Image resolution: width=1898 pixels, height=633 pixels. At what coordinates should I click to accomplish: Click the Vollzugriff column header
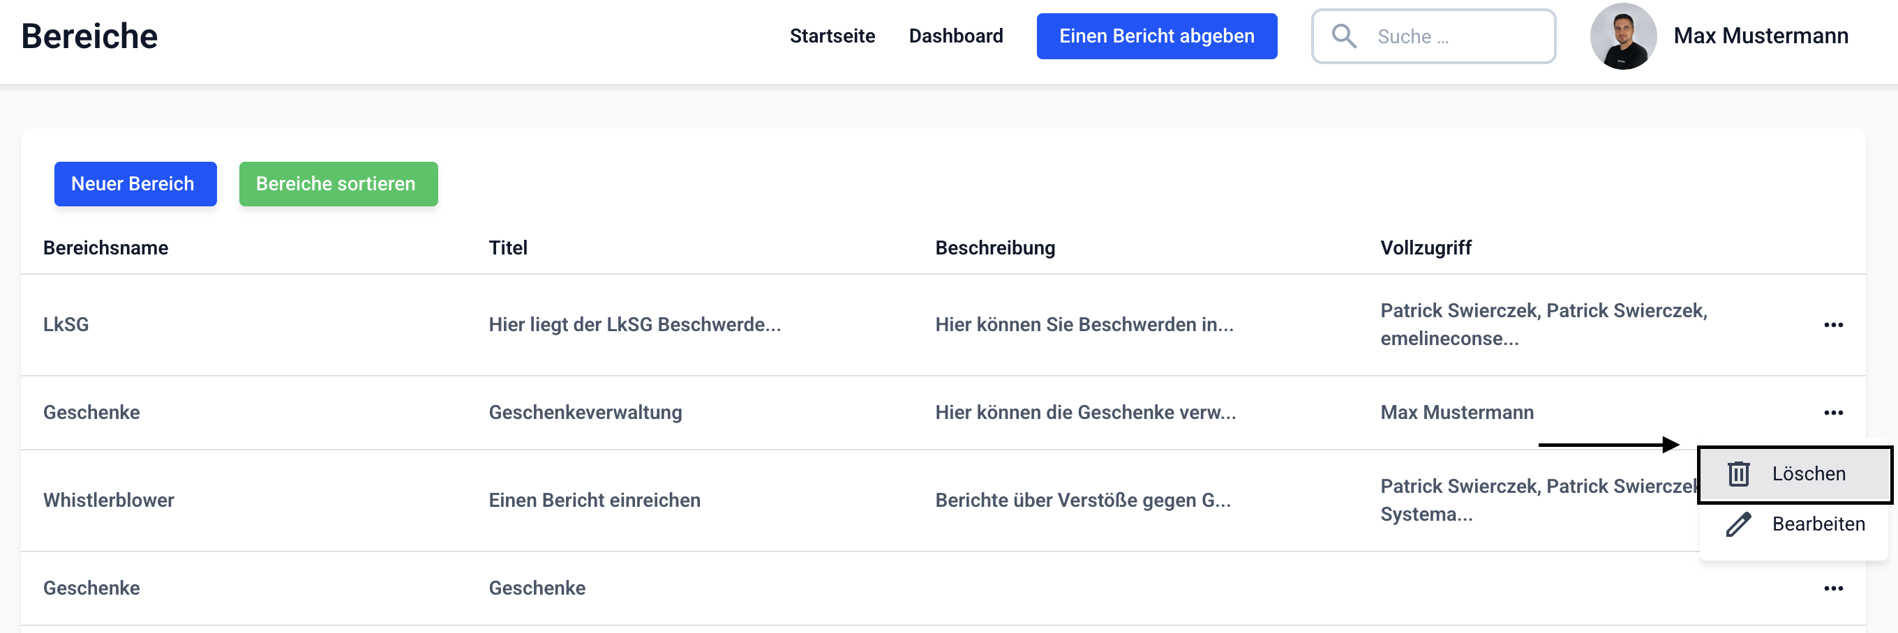[x=1425, y=248]
